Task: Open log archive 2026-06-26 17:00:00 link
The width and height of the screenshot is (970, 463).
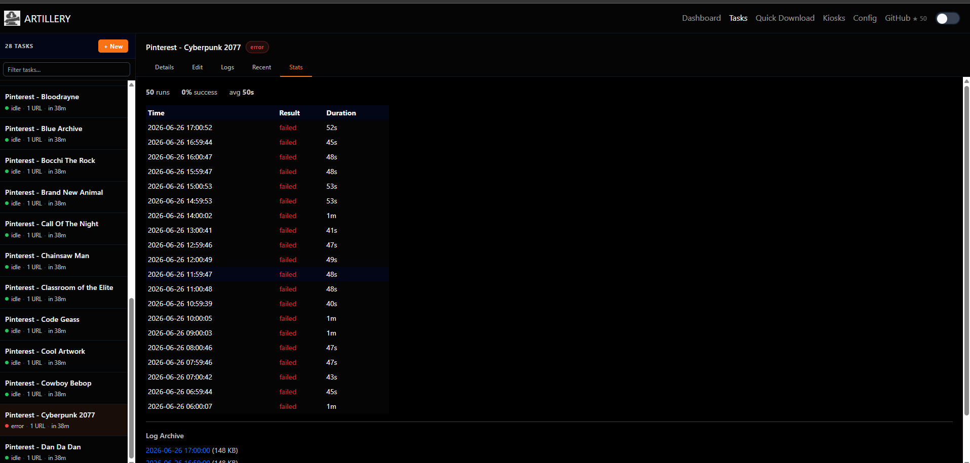Action: 178,450
